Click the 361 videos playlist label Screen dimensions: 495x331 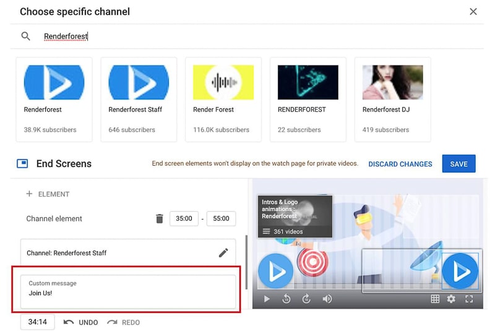point(288,231)
